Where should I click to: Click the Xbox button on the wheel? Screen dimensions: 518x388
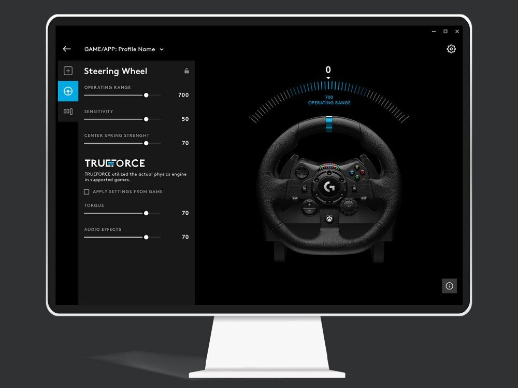pyautogui.click(x=329, y=219)
